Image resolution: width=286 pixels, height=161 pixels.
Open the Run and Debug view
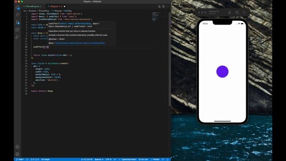pos(17,37)
